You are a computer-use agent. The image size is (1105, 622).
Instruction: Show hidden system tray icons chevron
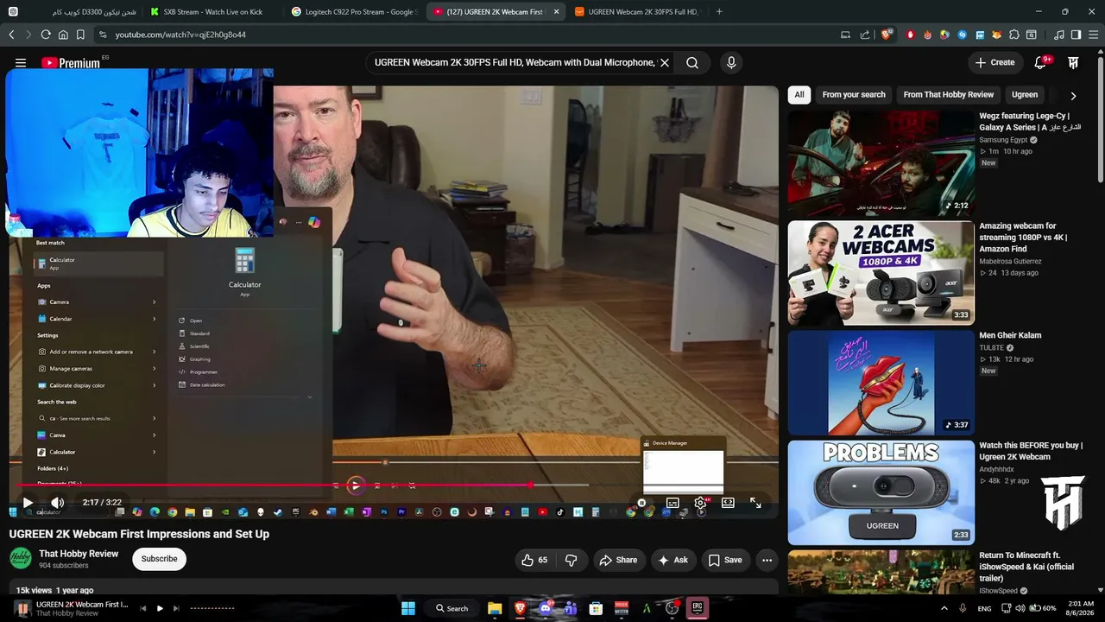944,608
